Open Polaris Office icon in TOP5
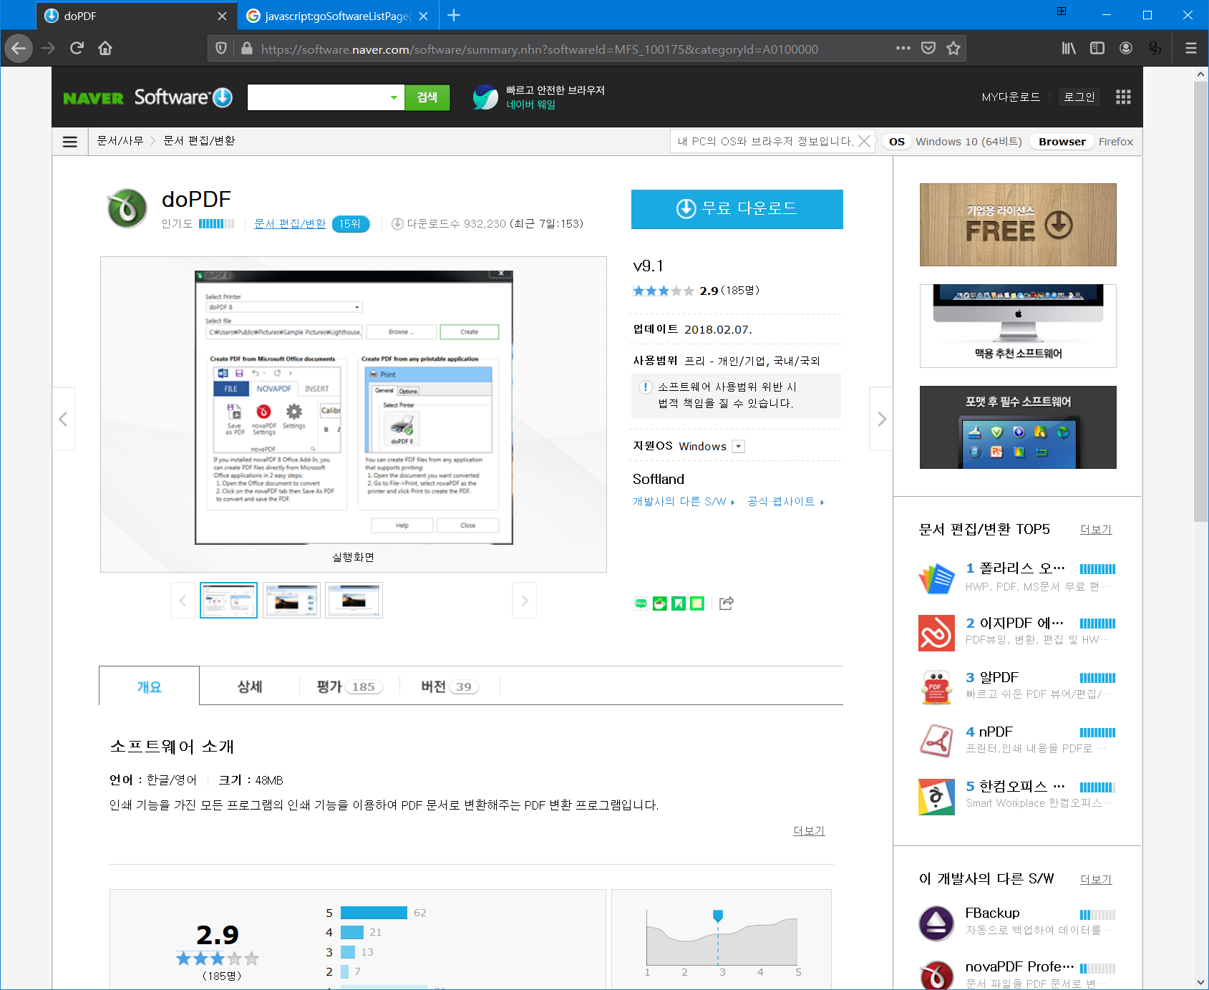The height and width of the screenshot is (990, 1209). coord(936,578)
